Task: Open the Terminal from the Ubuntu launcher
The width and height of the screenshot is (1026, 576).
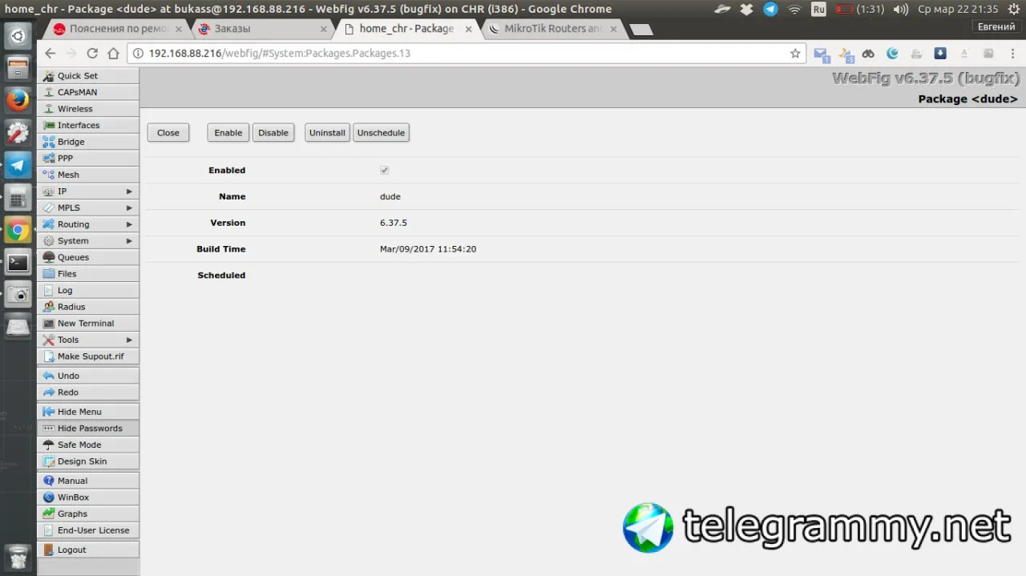Action: [18, 262]
